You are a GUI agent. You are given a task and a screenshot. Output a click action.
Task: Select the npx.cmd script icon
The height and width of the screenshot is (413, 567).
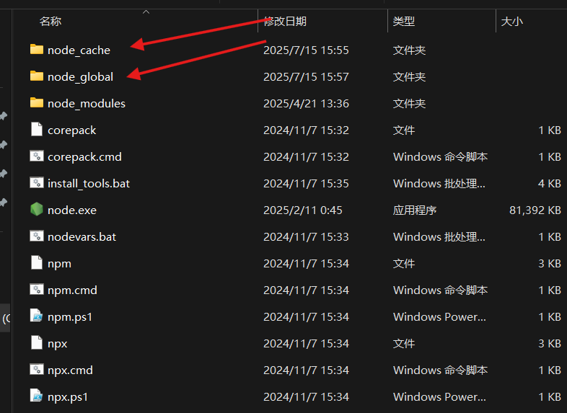[x=37, y=369]
